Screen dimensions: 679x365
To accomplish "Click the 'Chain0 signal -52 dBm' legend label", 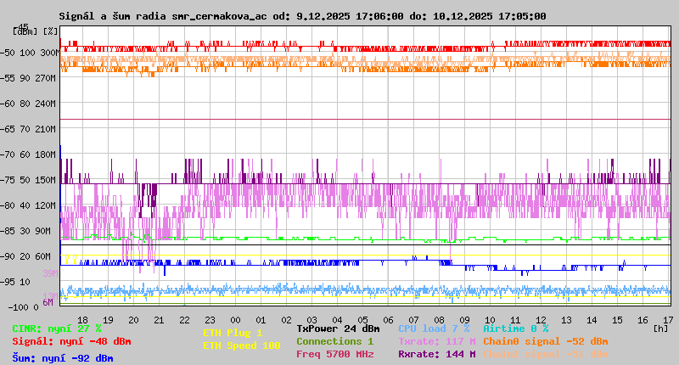I will 546,341.
